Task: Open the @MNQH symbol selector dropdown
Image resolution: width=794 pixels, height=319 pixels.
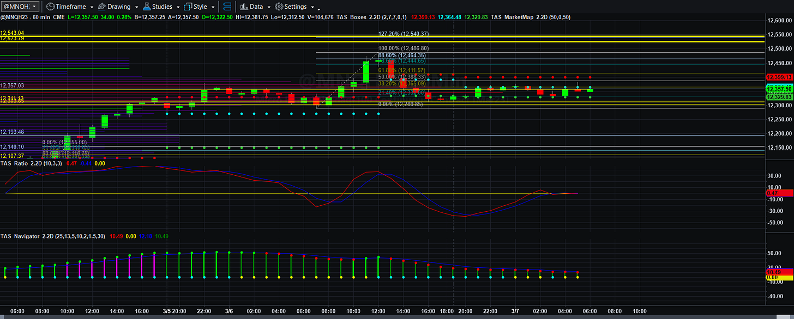Action: 20,7
